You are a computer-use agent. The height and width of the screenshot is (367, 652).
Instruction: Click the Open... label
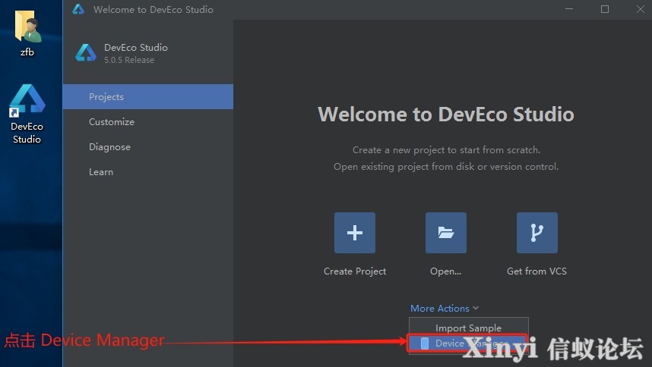pyautogui.click(x=446, y=271)
